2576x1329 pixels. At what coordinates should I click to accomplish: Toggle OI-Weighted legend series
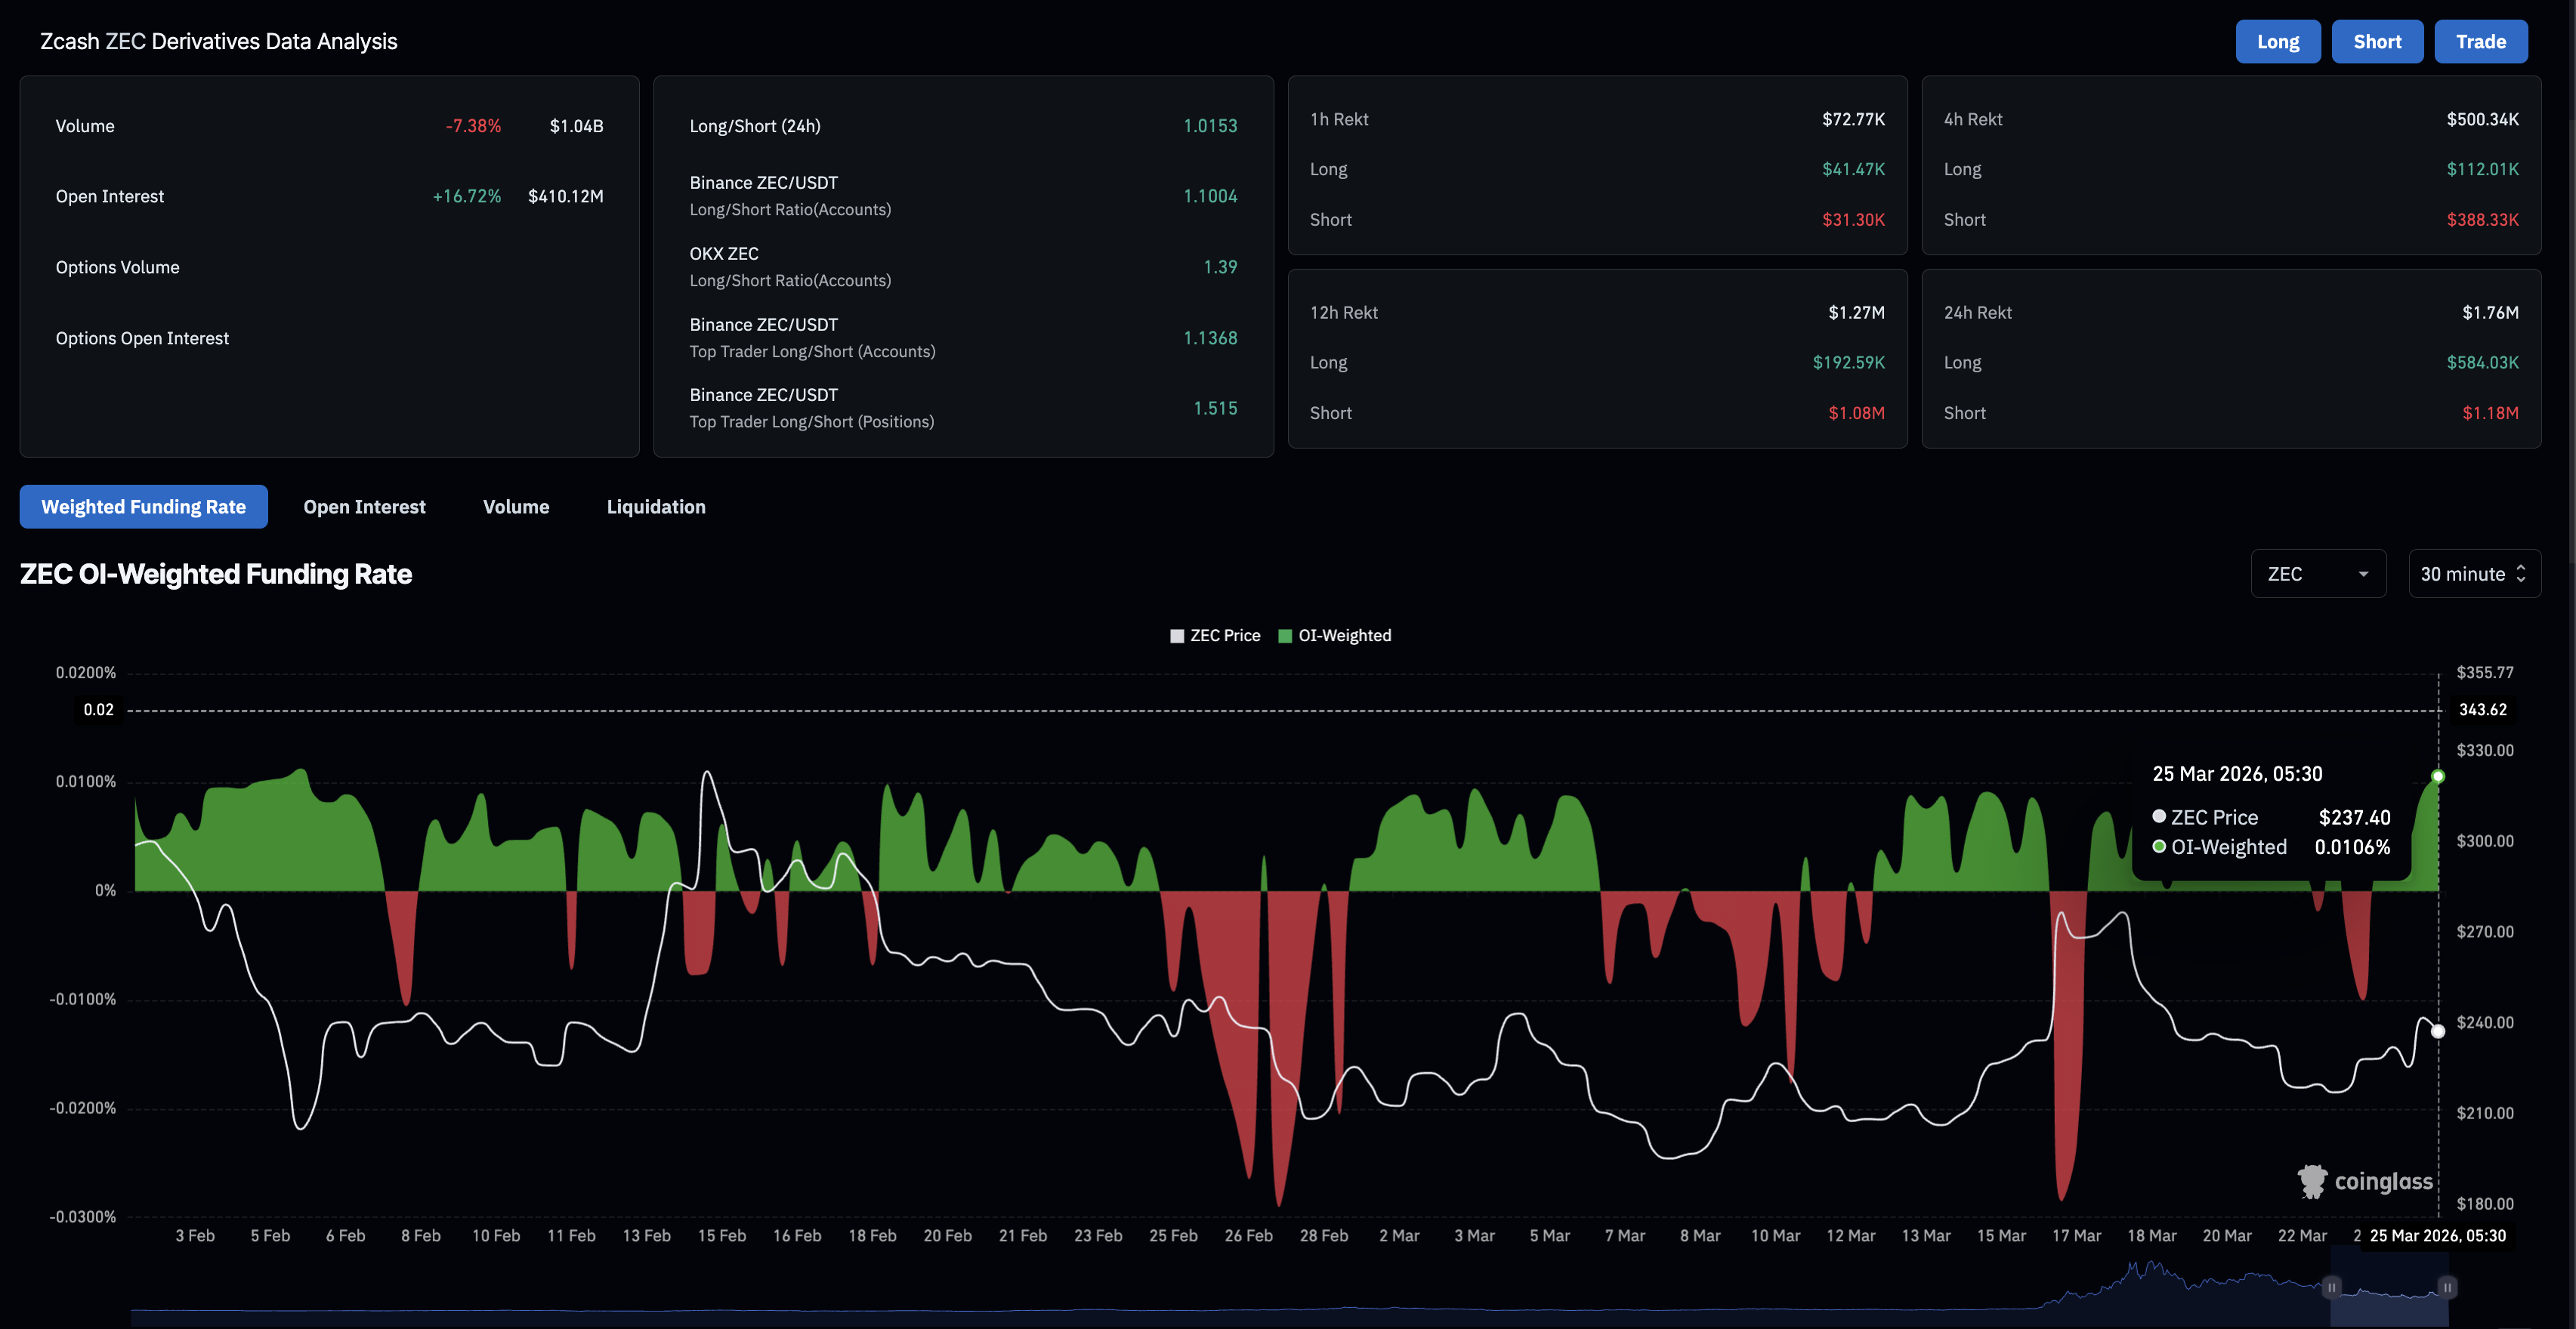1344,636
